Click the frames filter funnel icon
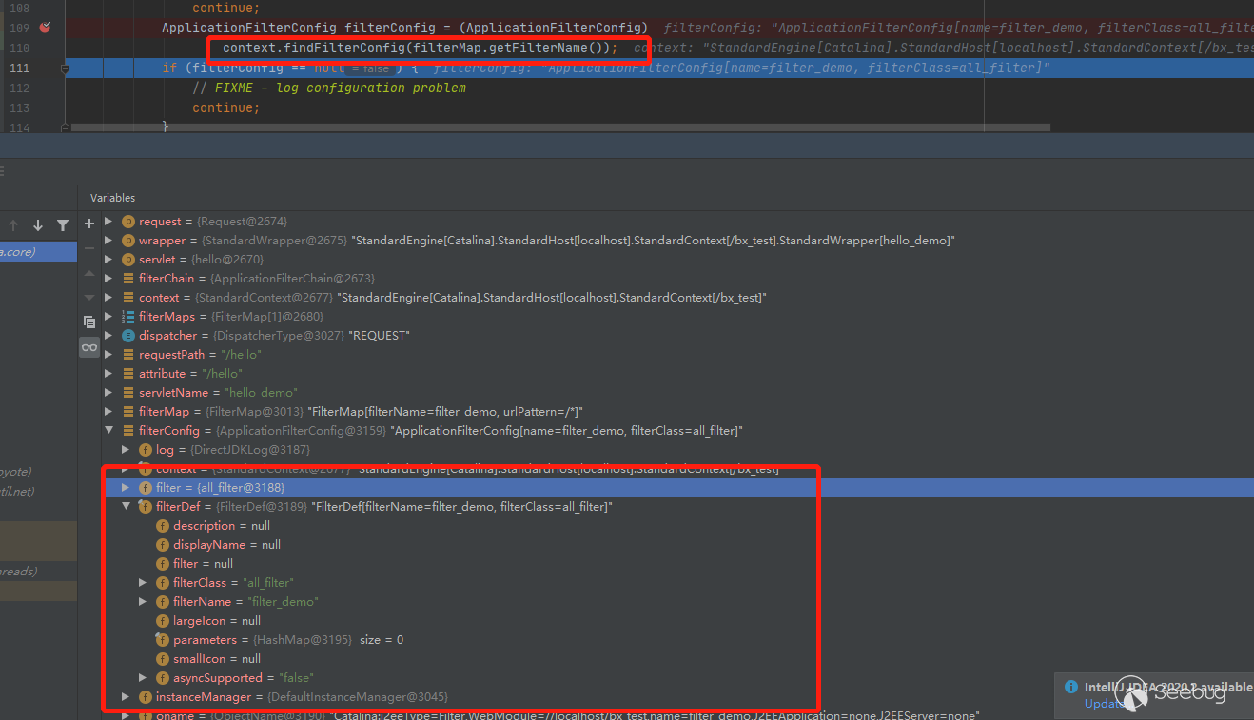Screen dimensions: 1254x720 pyautogui.click(x=63, y=225)
